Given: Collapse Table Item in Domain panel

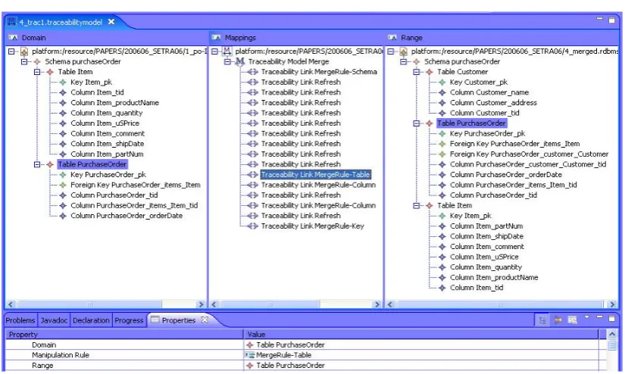Looking at the screenshot, I should pos(37,72).
